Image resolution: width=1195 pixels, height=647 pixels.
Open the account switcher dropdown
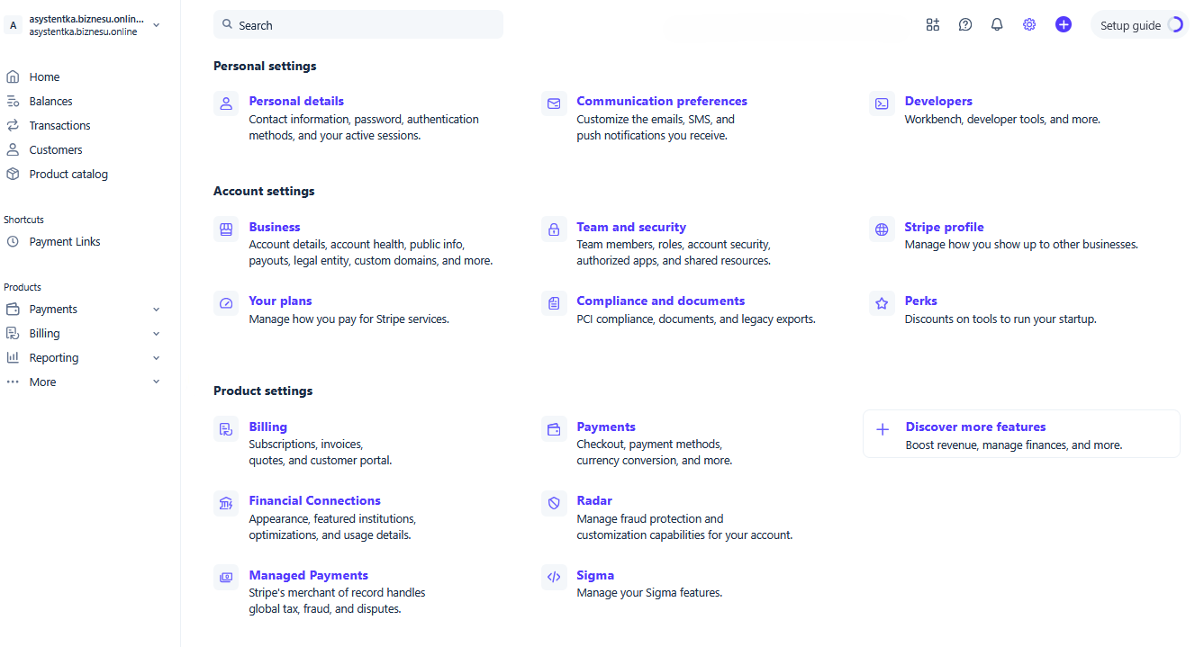point(156,25)
